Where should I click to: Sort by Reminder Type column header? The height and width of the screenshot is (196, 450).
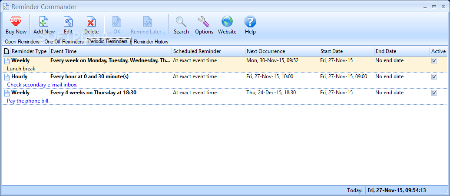point(29,51)
